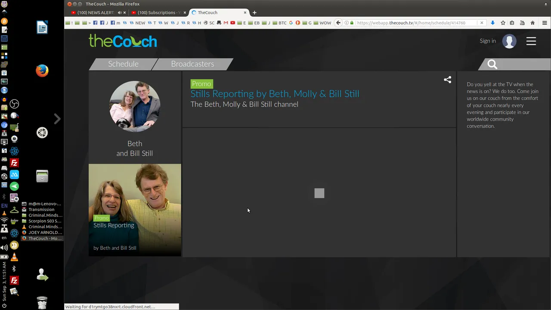Open the Gmail bookmark icon
This screenshot has height=310, width=551.
pyautogui.click(x=226, y=23)
